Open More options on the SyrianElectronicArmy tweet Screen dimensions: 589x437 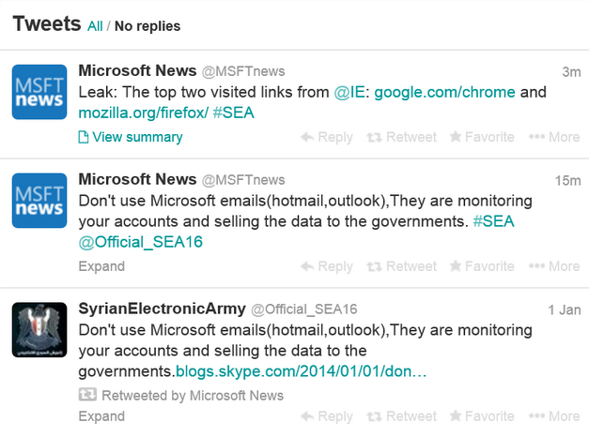click(x=554, y=416)
